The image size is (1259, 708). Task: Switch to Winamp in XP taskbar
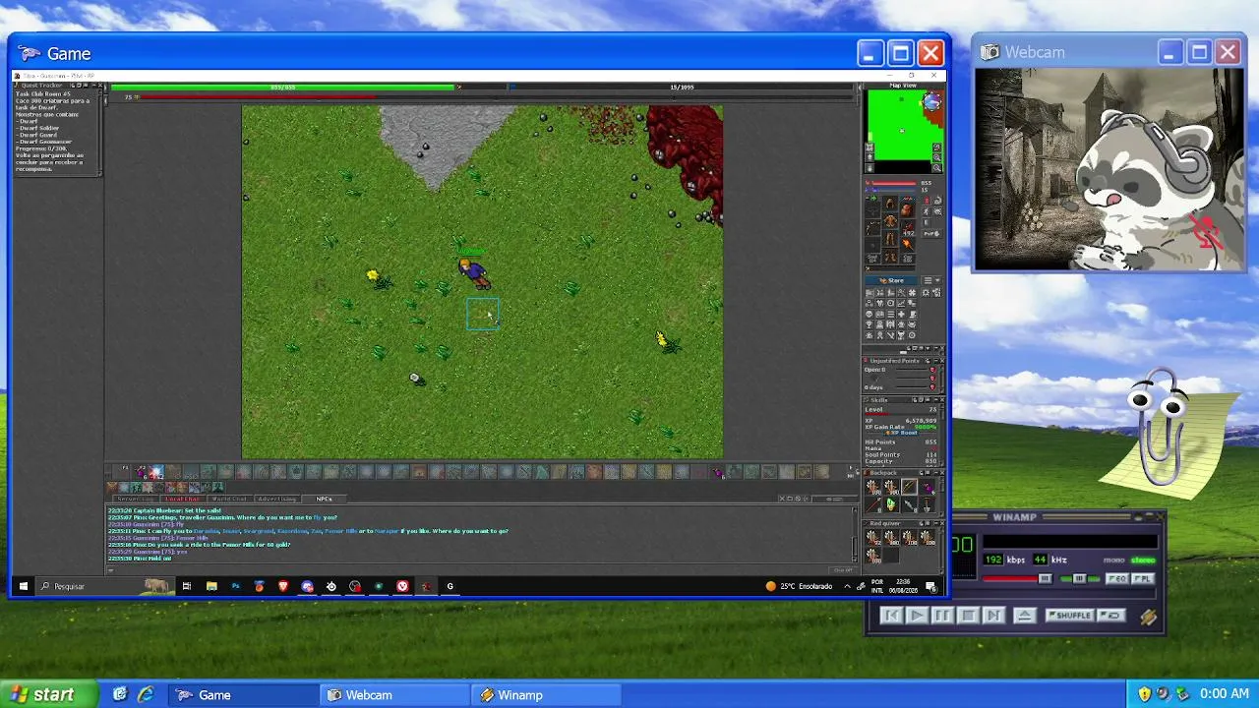pos(548,695)
